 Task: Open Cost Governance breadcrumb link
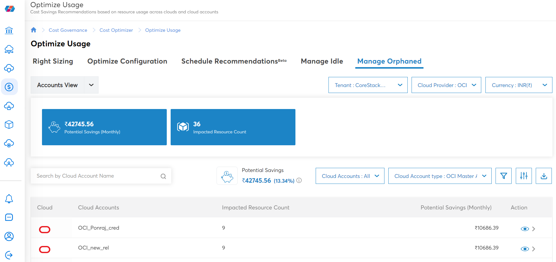(x=68, y=30)
